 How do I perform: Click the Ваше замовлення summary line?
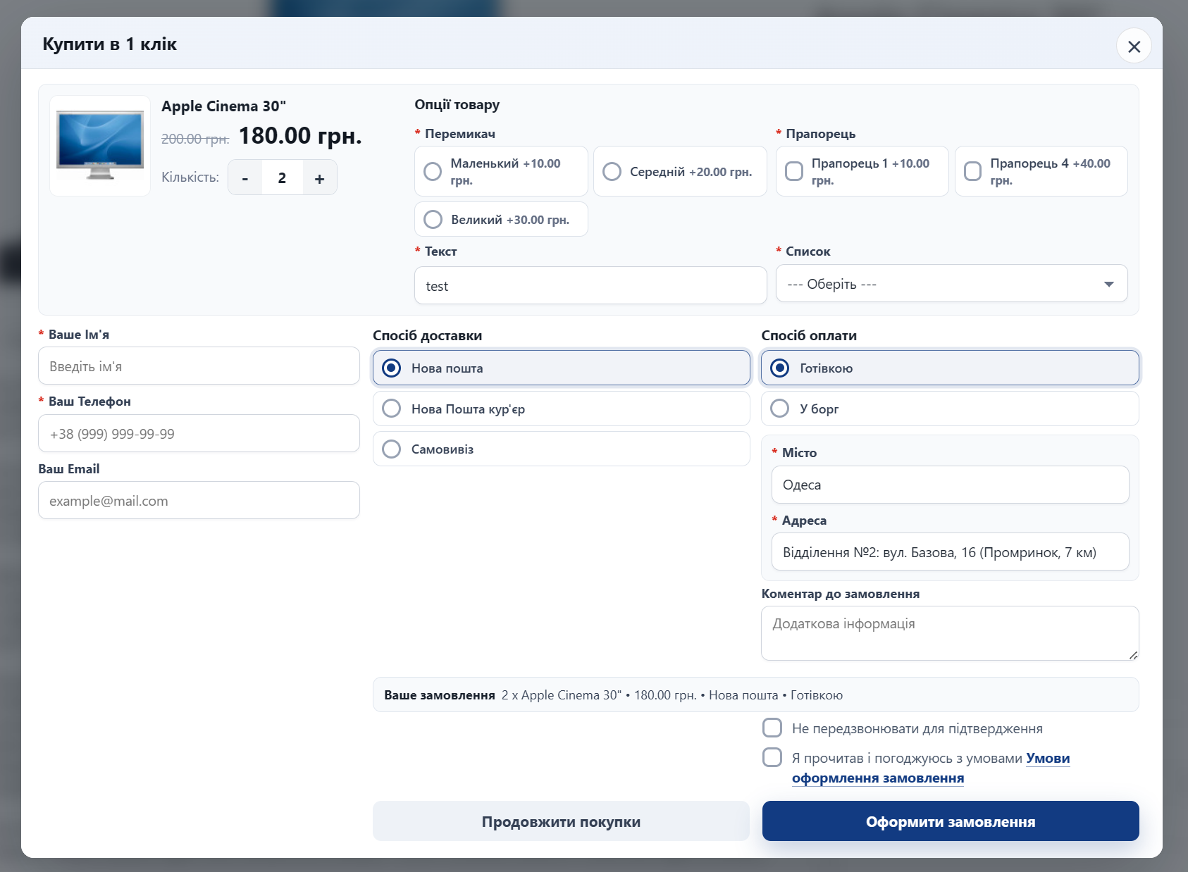tap(755, 695)
